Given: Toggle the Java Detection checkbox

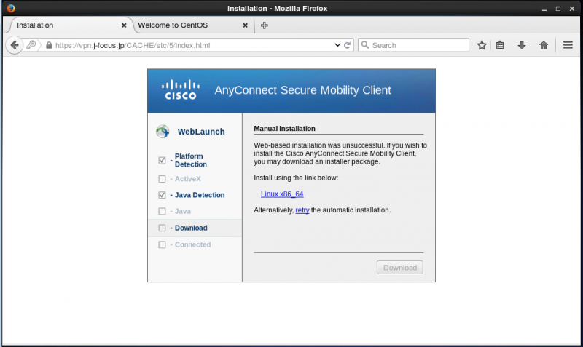Looking at the screenshot, I should pyautogui.click(x=162, y=195).
